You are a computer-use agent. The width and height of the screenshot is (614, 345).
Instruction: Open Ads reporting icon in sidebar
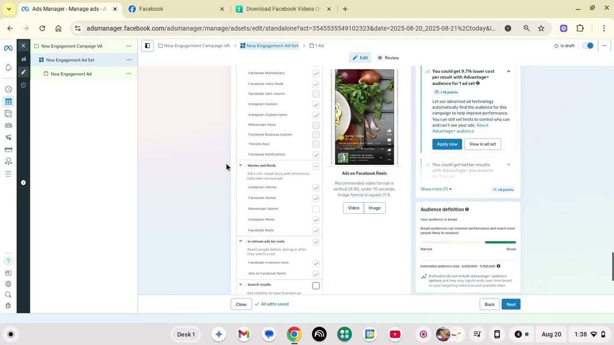8,114
